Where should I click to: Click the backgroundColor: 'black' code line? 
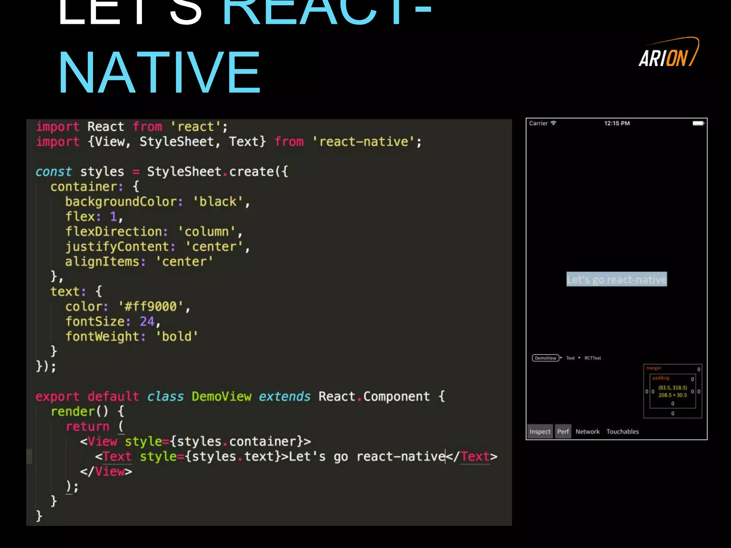[157, 202]
